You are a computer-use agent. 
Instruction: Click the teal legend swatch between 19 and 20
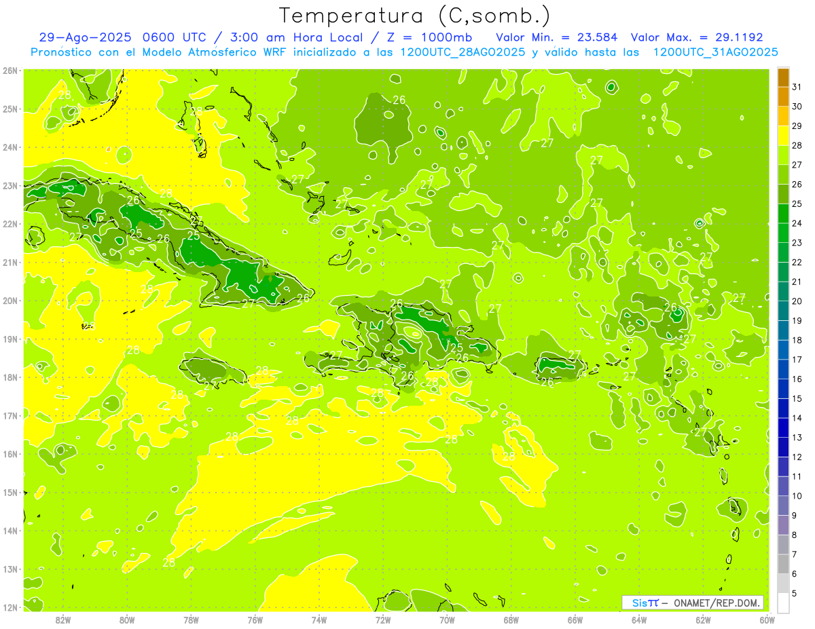coord(783,311)
